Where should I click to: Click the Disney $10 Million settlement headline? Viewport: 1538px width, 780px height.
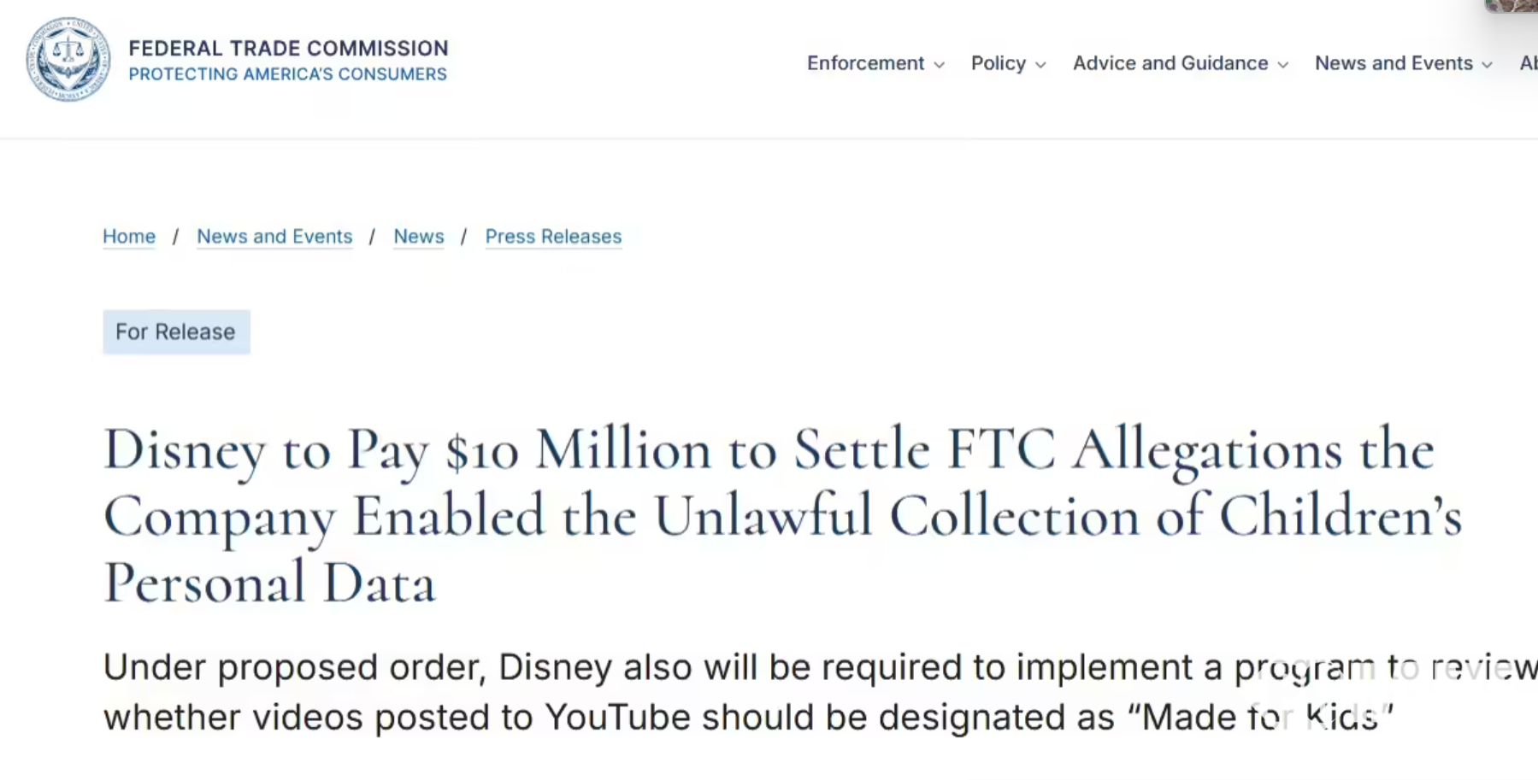[x=769, y=515]
